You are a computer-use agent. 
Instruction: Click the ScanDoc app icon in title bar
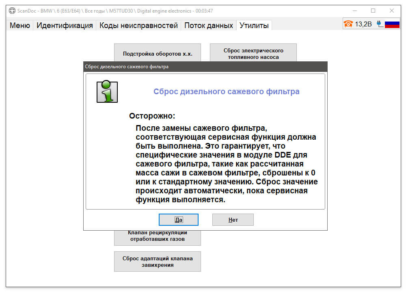pos(12,11)
